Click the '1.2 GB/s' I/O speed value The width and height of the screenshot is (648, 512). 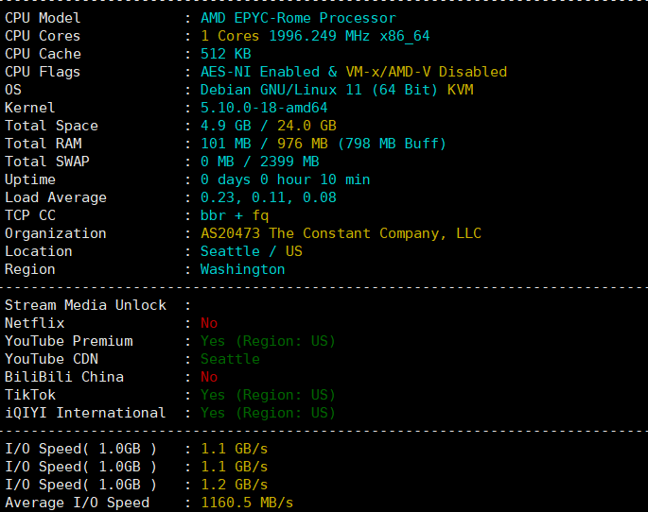(235, 485)
